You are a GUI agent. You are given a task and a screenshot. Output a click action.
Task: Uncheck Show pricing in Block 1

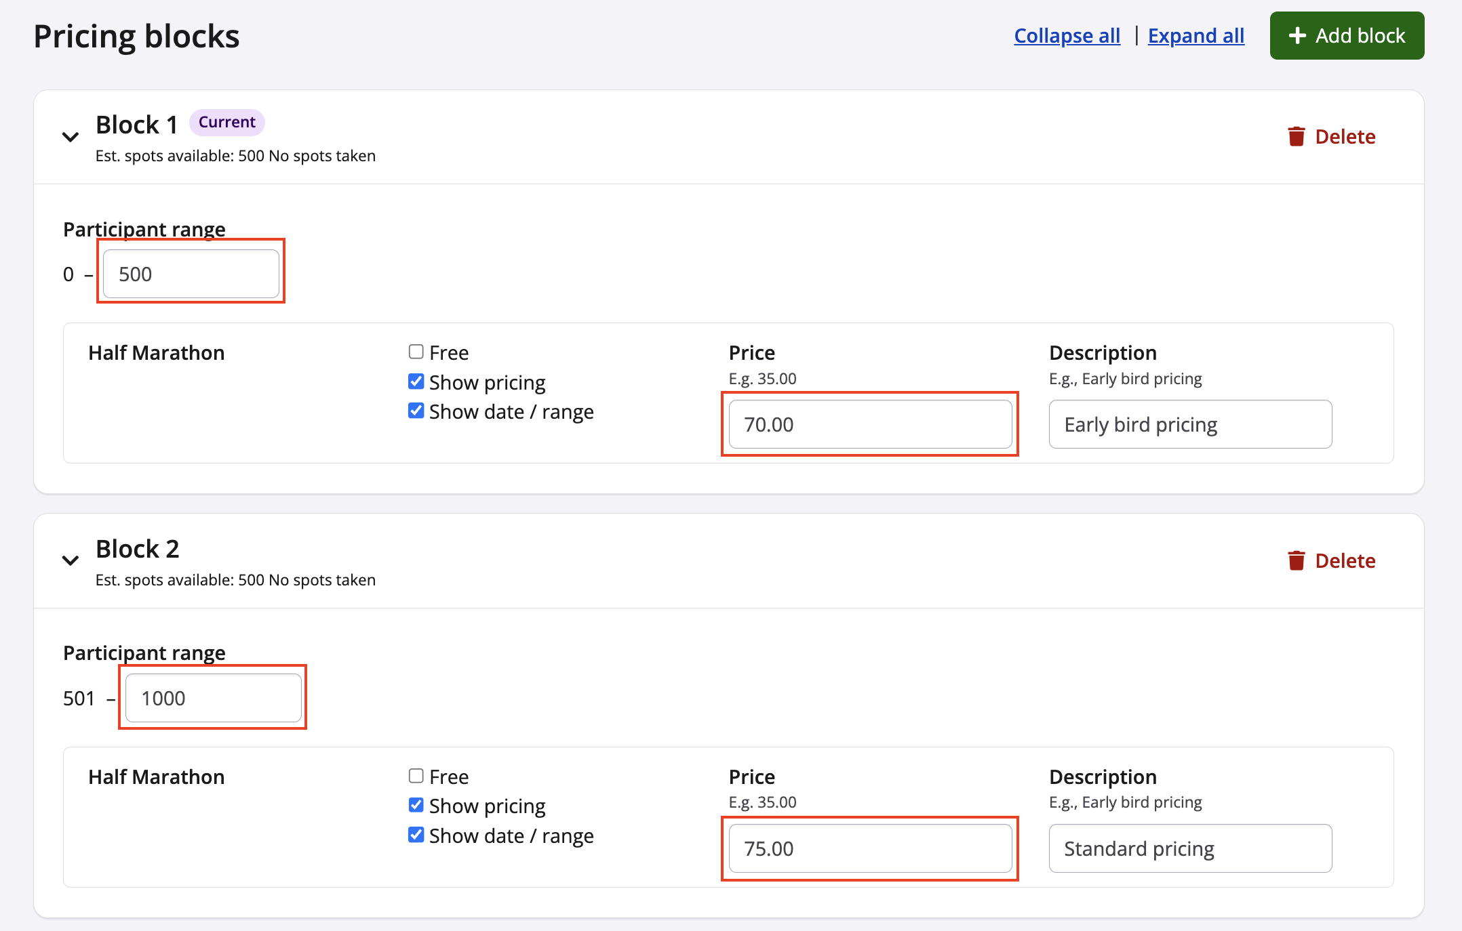pos(416,381)
